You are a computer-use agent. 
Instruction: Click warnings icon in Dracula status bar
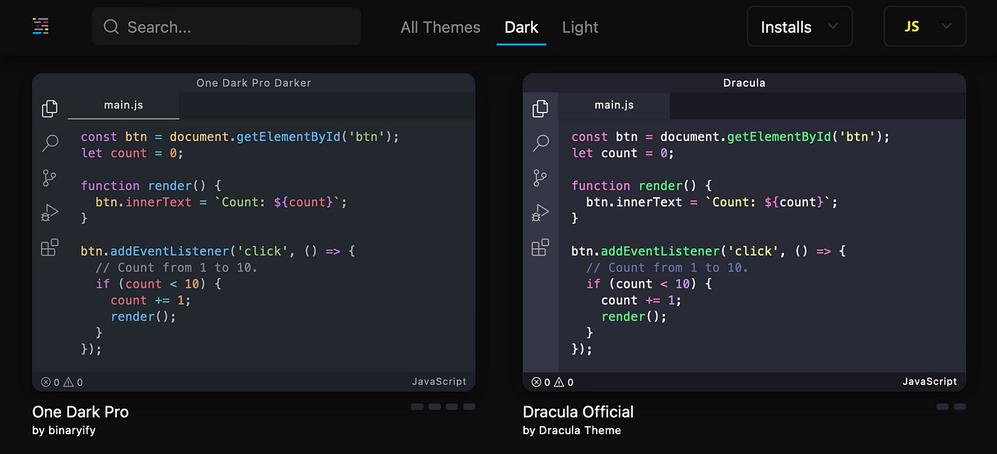point(559,382)
